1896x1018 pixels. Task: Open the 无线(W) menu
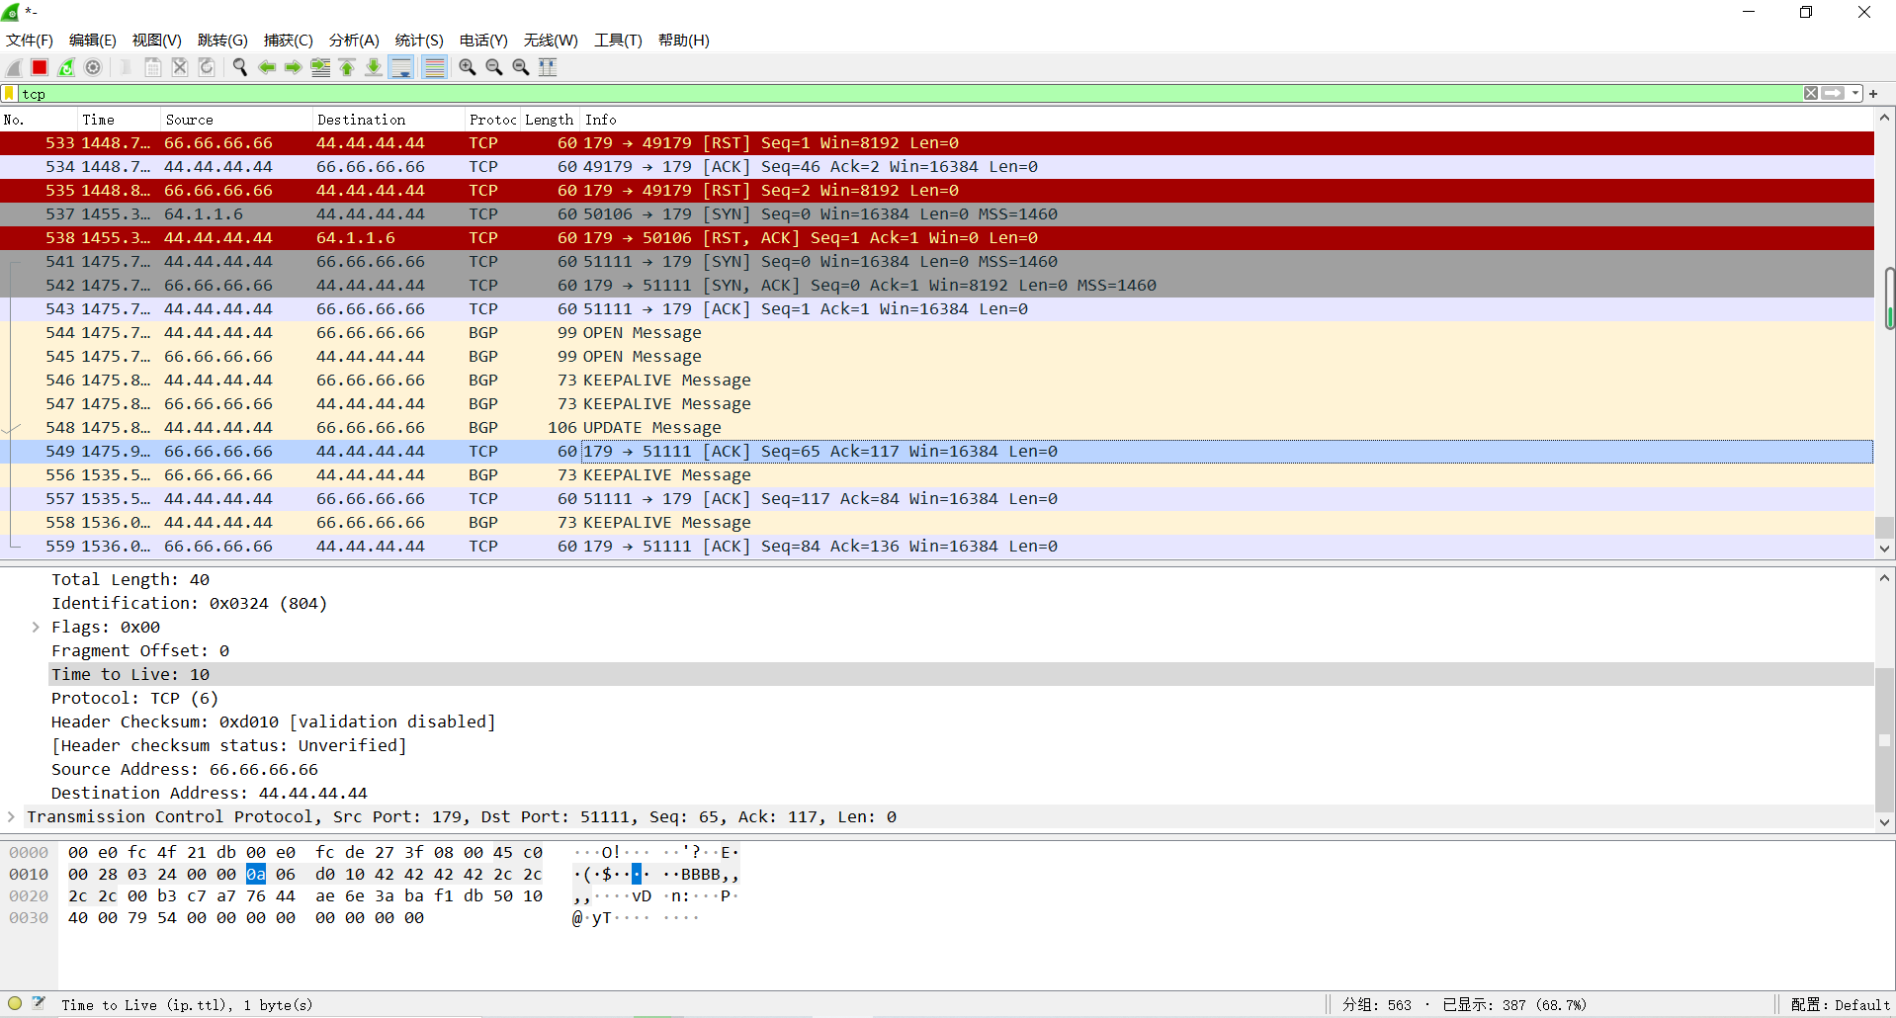tap(551, 41)
